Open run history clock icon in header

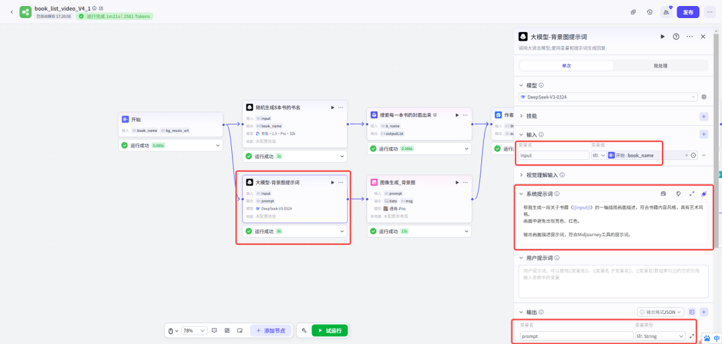(x=650, y=12)
